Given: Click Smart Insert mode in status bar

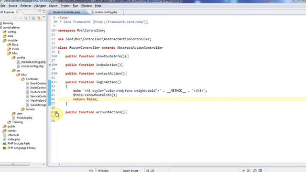Looking at the screenshot, I should coord(131,171).
